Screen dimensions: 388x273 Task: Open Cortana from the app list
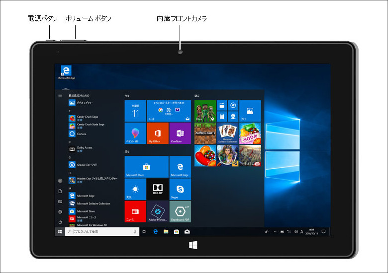coord(78,134)
